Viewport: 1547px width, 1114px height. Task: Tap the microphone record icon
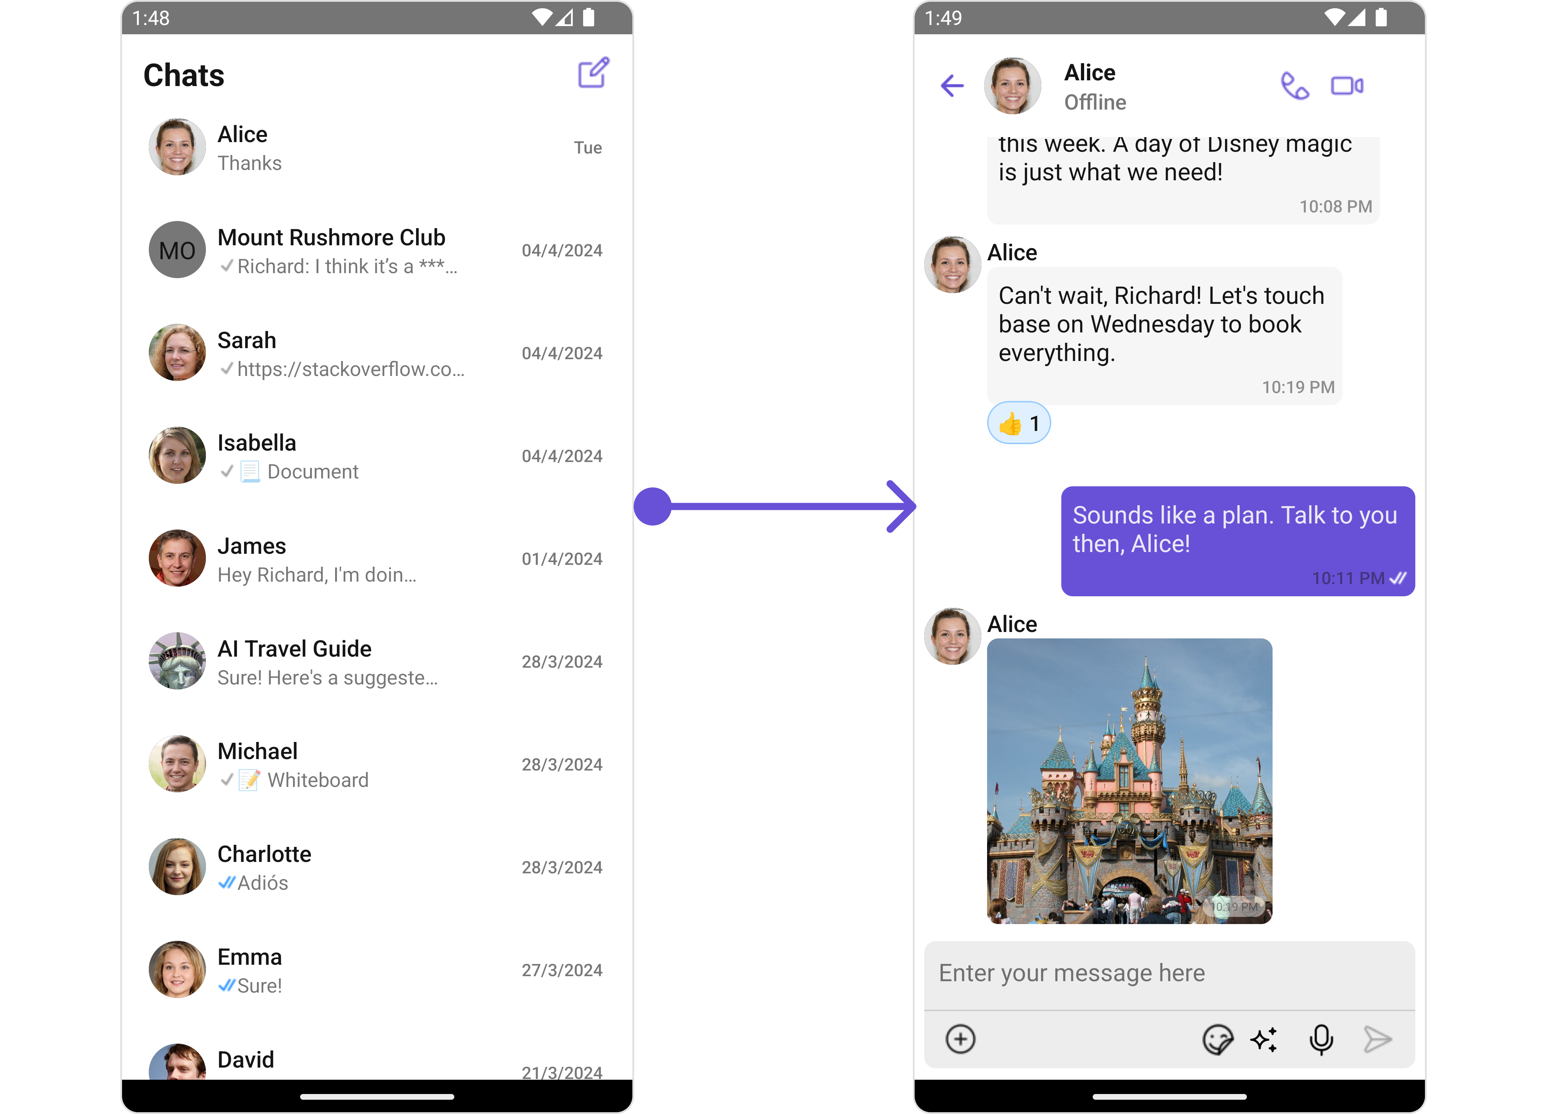pos(1320,1040)
